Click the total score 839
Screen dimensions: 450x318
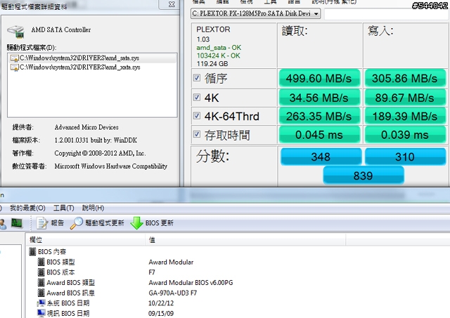364,175
